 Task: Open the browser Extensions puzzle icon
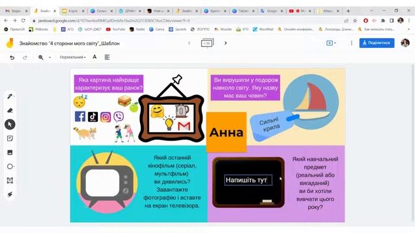383,20
